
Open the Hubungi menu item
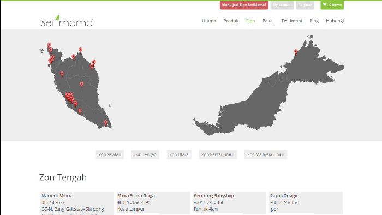pos(335,21)
